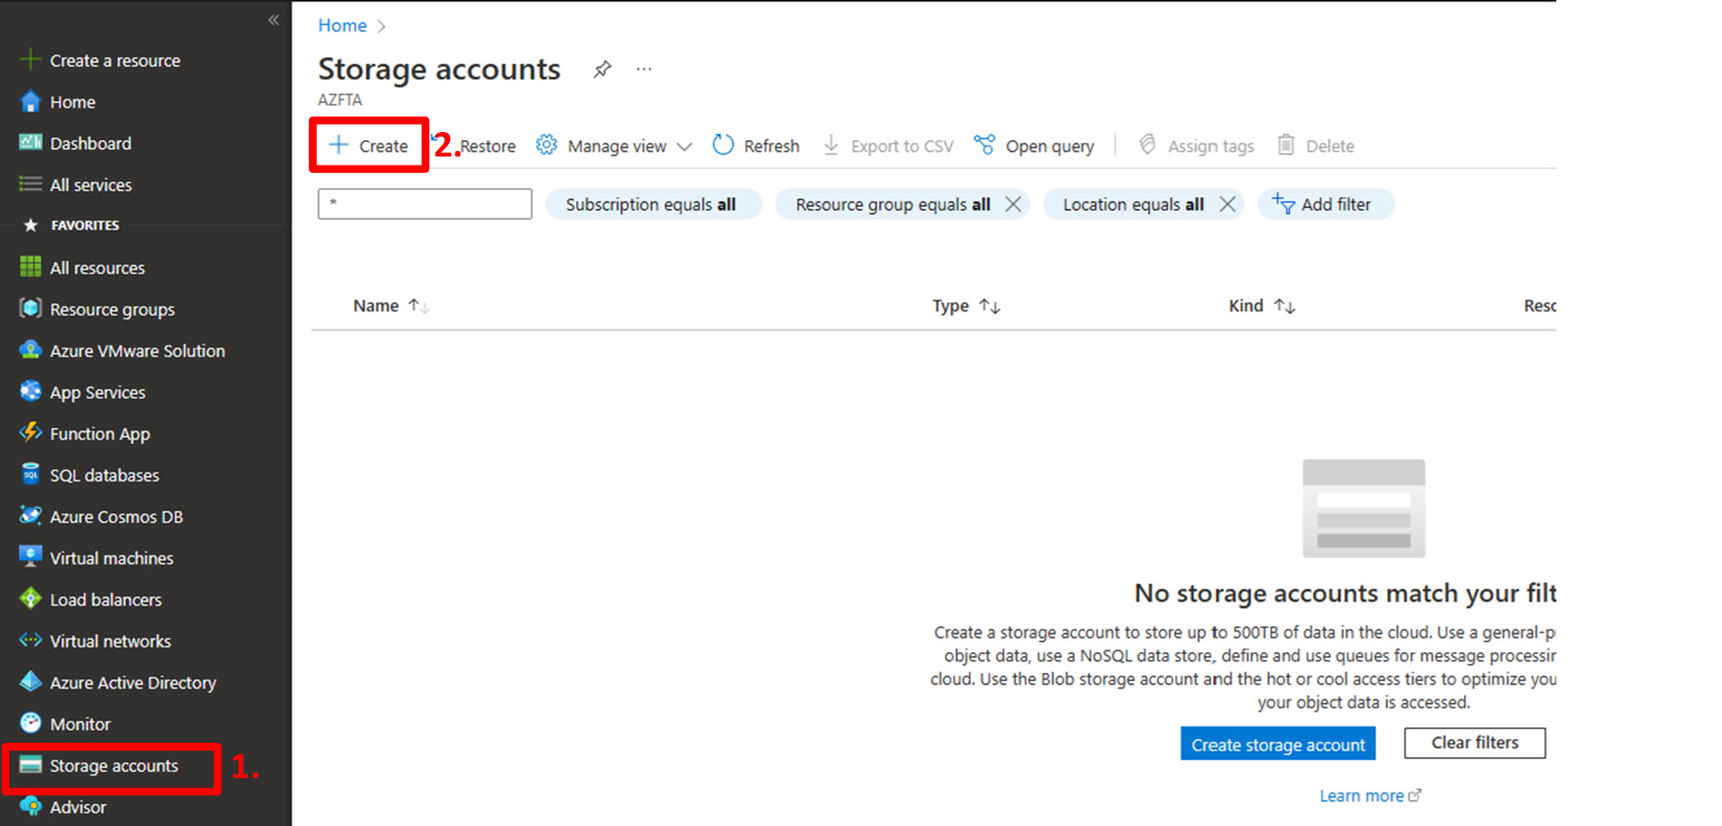
Task: Click the Create storage account button
Action: (x=1277, y=744)
